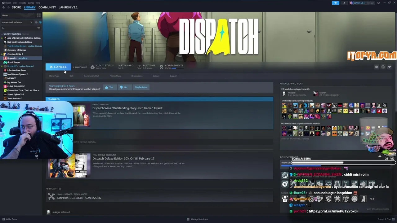
Task: Go forward with the right arrow
Action: 8,7
